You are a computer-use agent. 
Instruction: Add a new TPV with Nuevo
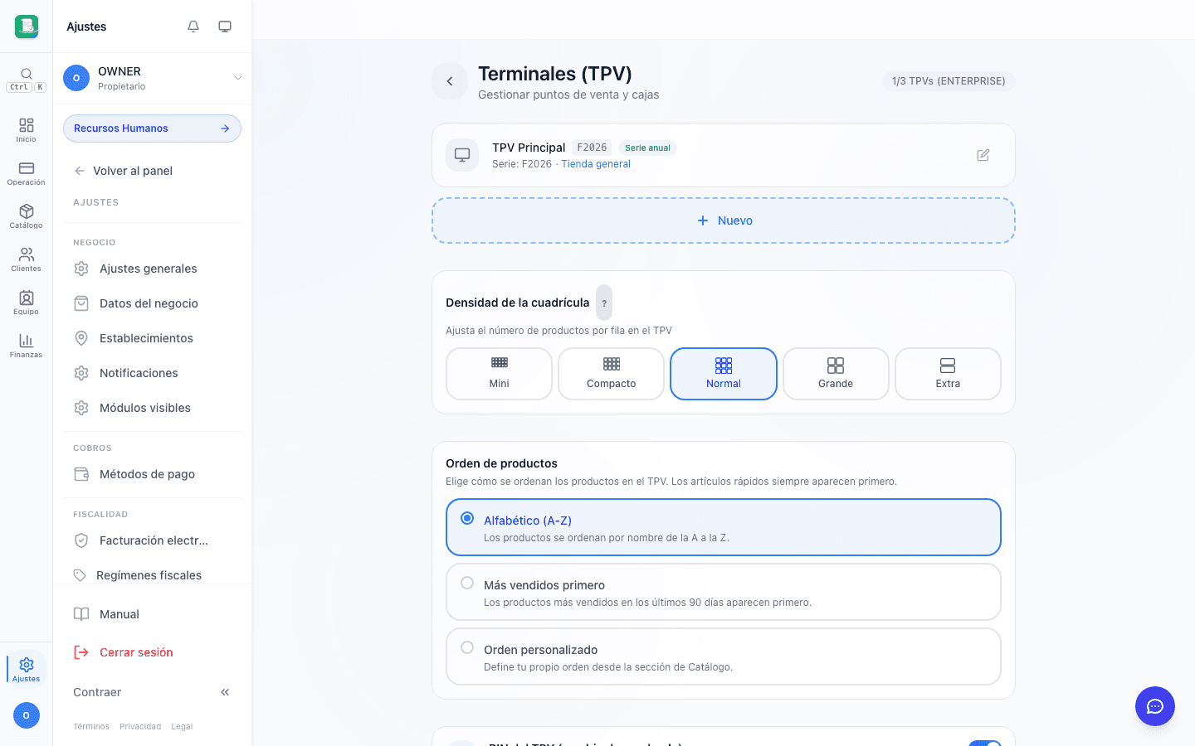pos(724,220)
